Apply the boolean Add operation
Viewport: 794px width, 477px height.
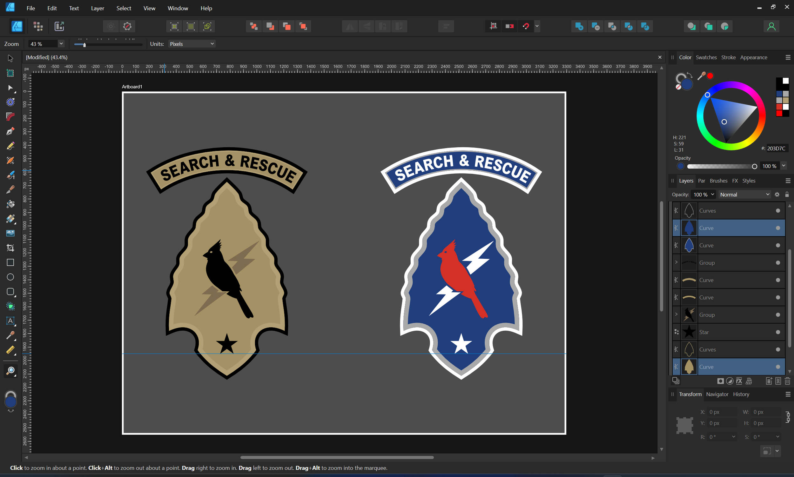coord(579,26)
